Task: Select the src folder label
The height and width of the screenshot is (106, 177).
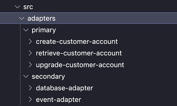Action: 28,7
